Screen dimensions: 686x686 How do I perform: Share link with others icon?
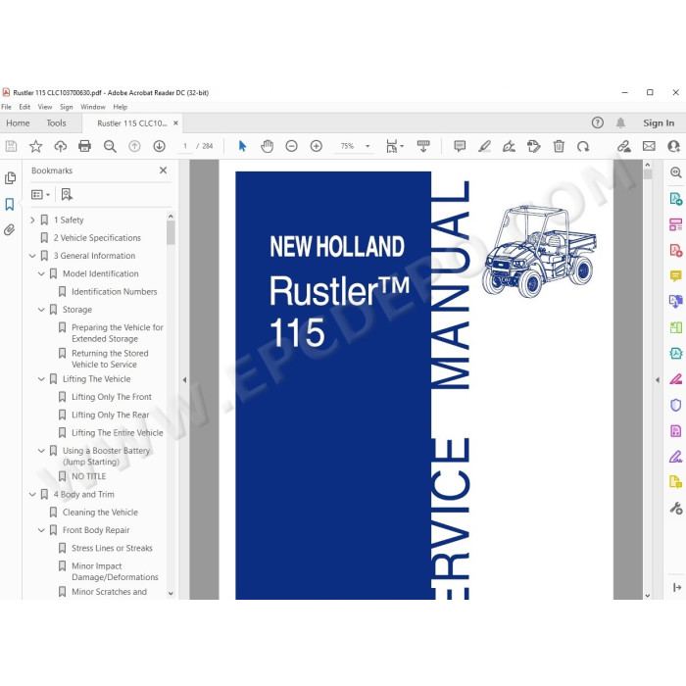624,146
